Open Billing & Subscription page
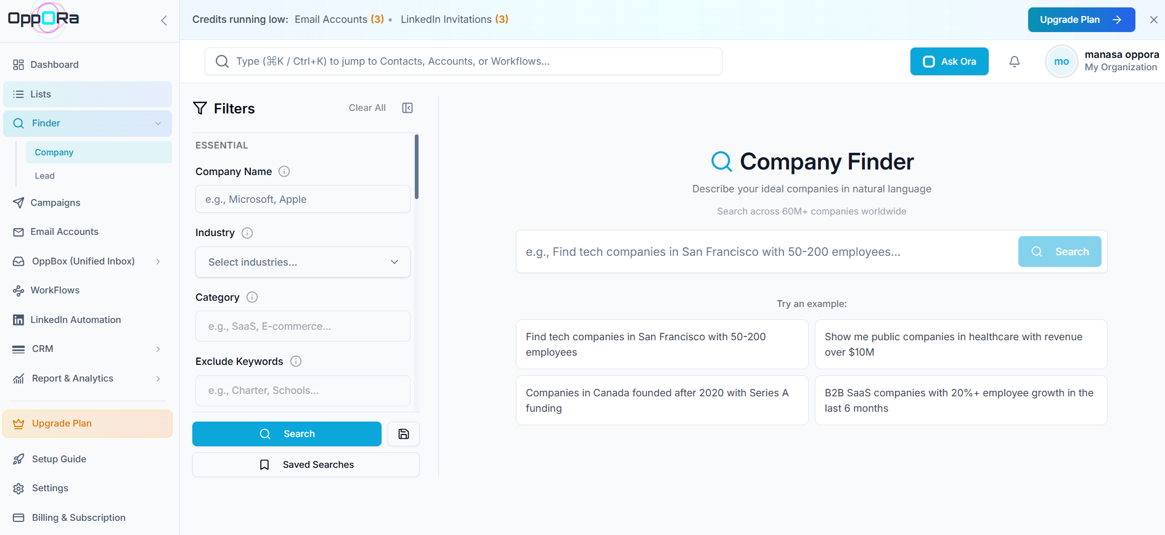Screen dimensions: 1165x535 pyautogui.click(x=88, y=518)
